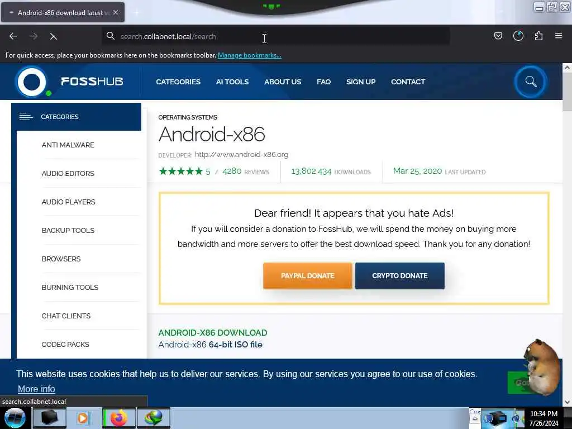
Task: Open BROWSERS category
Action: (x=61, y=259)
